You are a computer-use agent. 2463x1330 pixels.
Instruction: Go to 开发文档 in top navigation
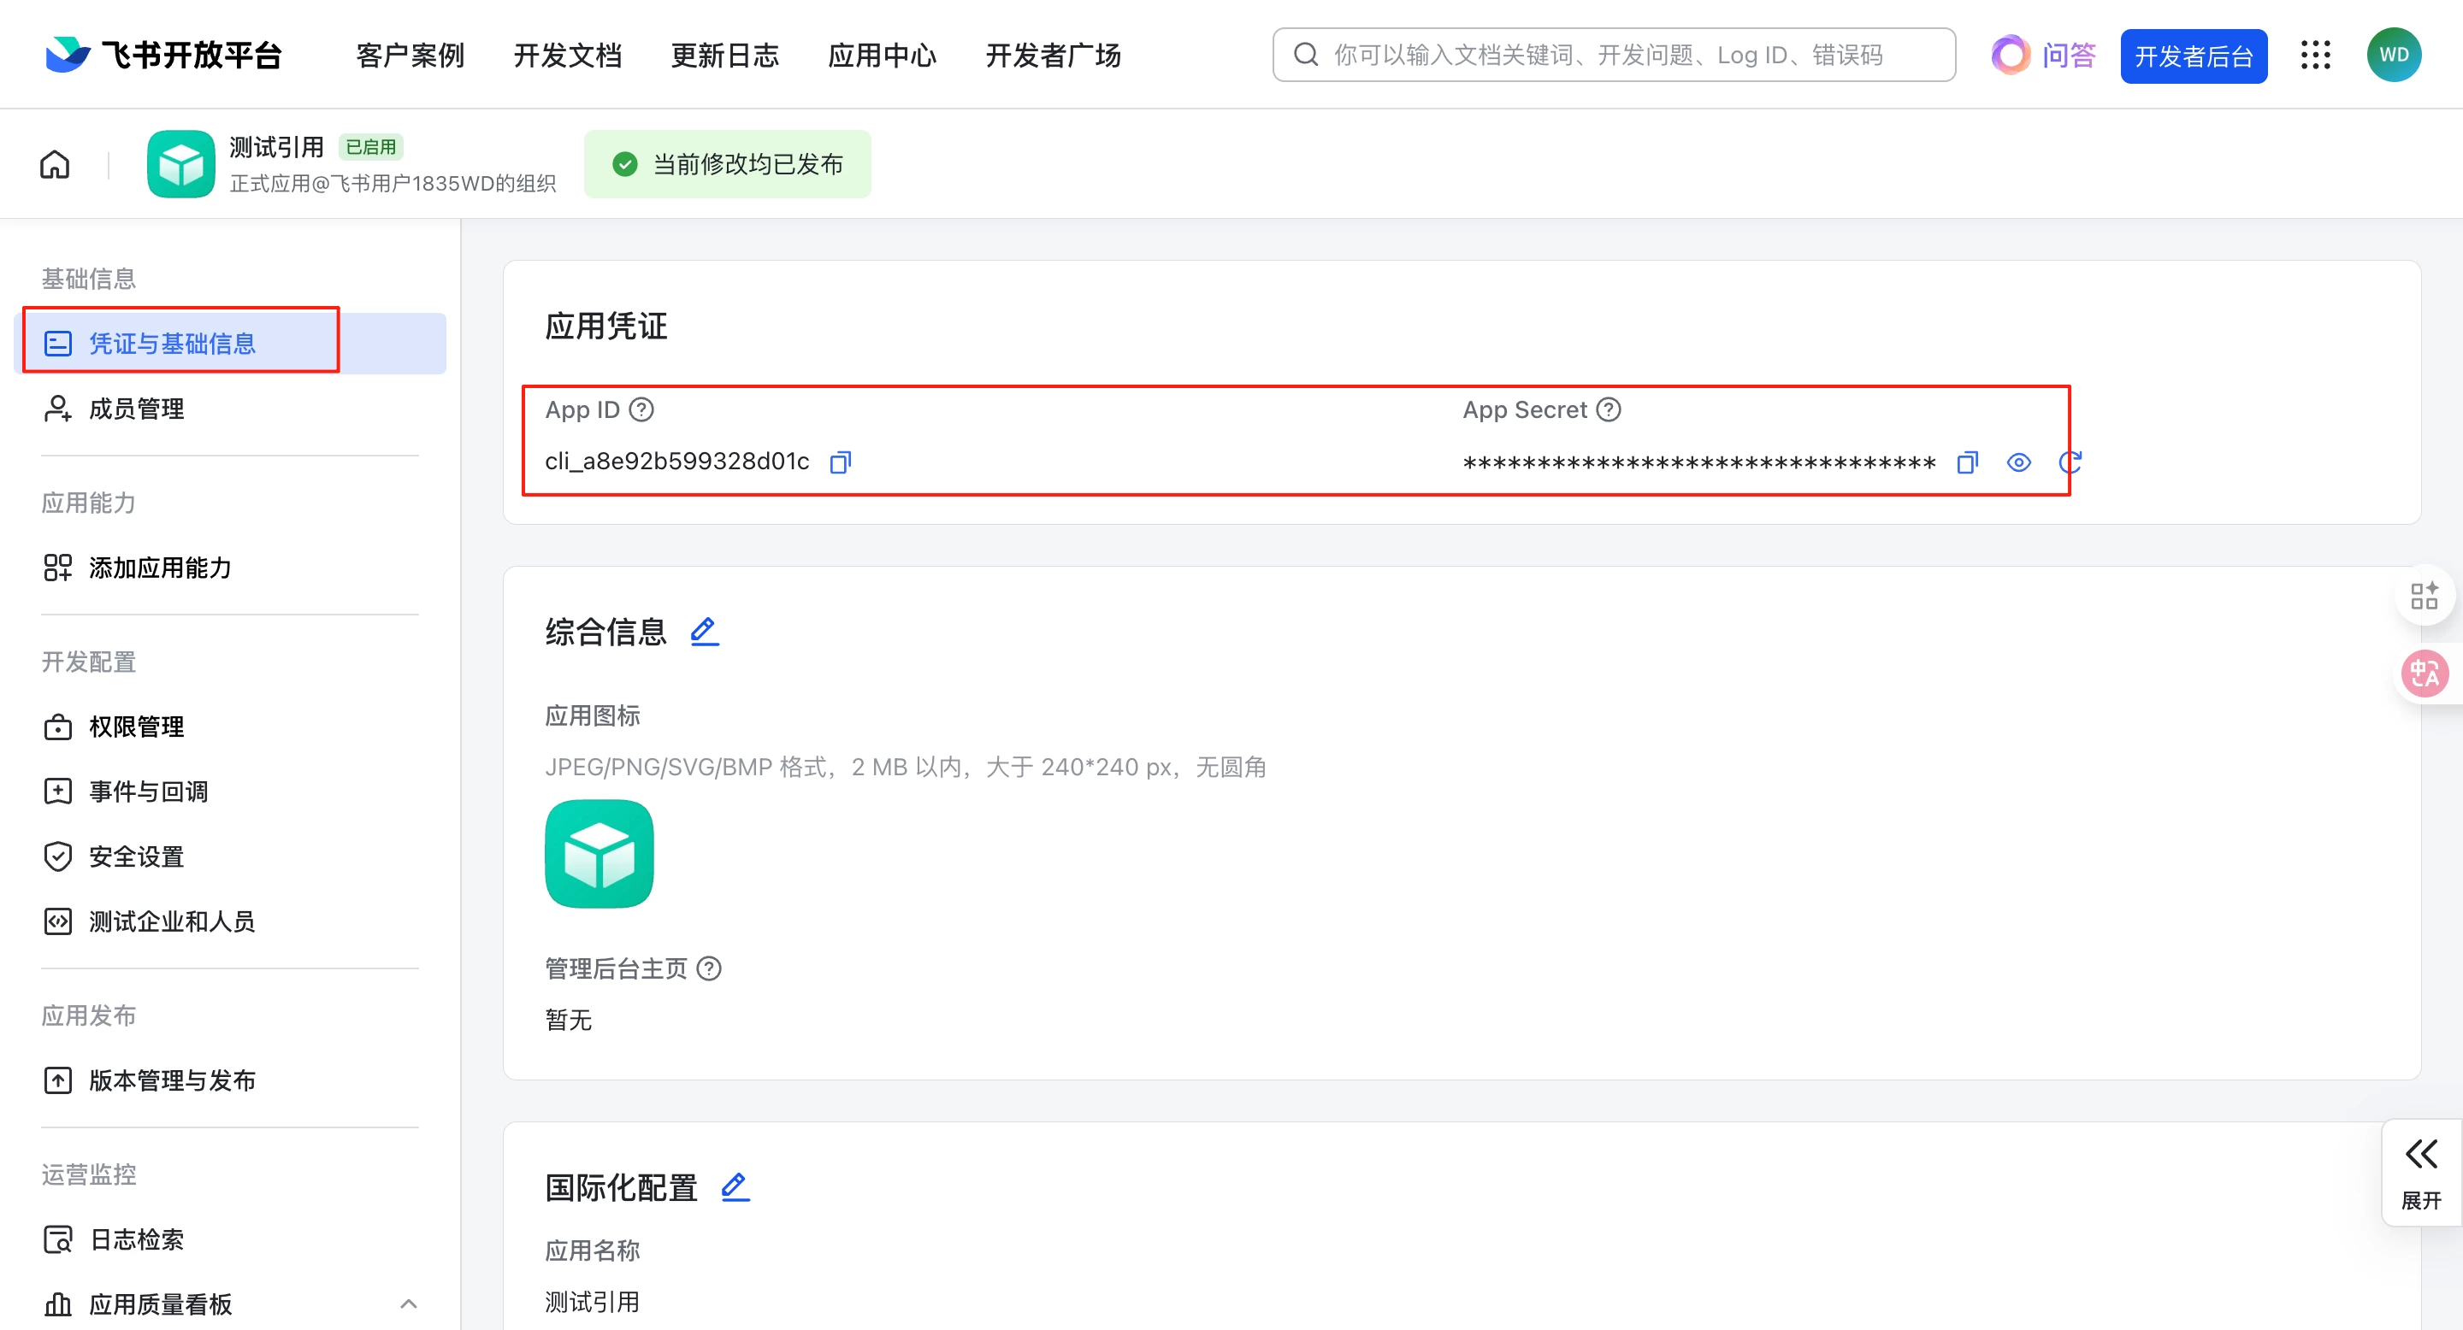(567, 56)
